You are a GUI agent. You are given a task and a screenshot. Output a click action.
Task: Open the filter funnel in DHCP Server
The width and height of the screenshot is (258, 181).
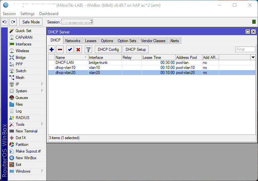coord(88,50)
